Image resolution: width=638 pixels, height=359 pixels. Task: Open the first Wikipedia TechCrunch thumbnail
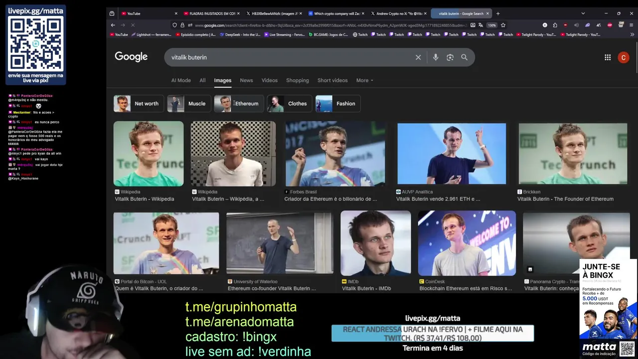coord(149,154)
